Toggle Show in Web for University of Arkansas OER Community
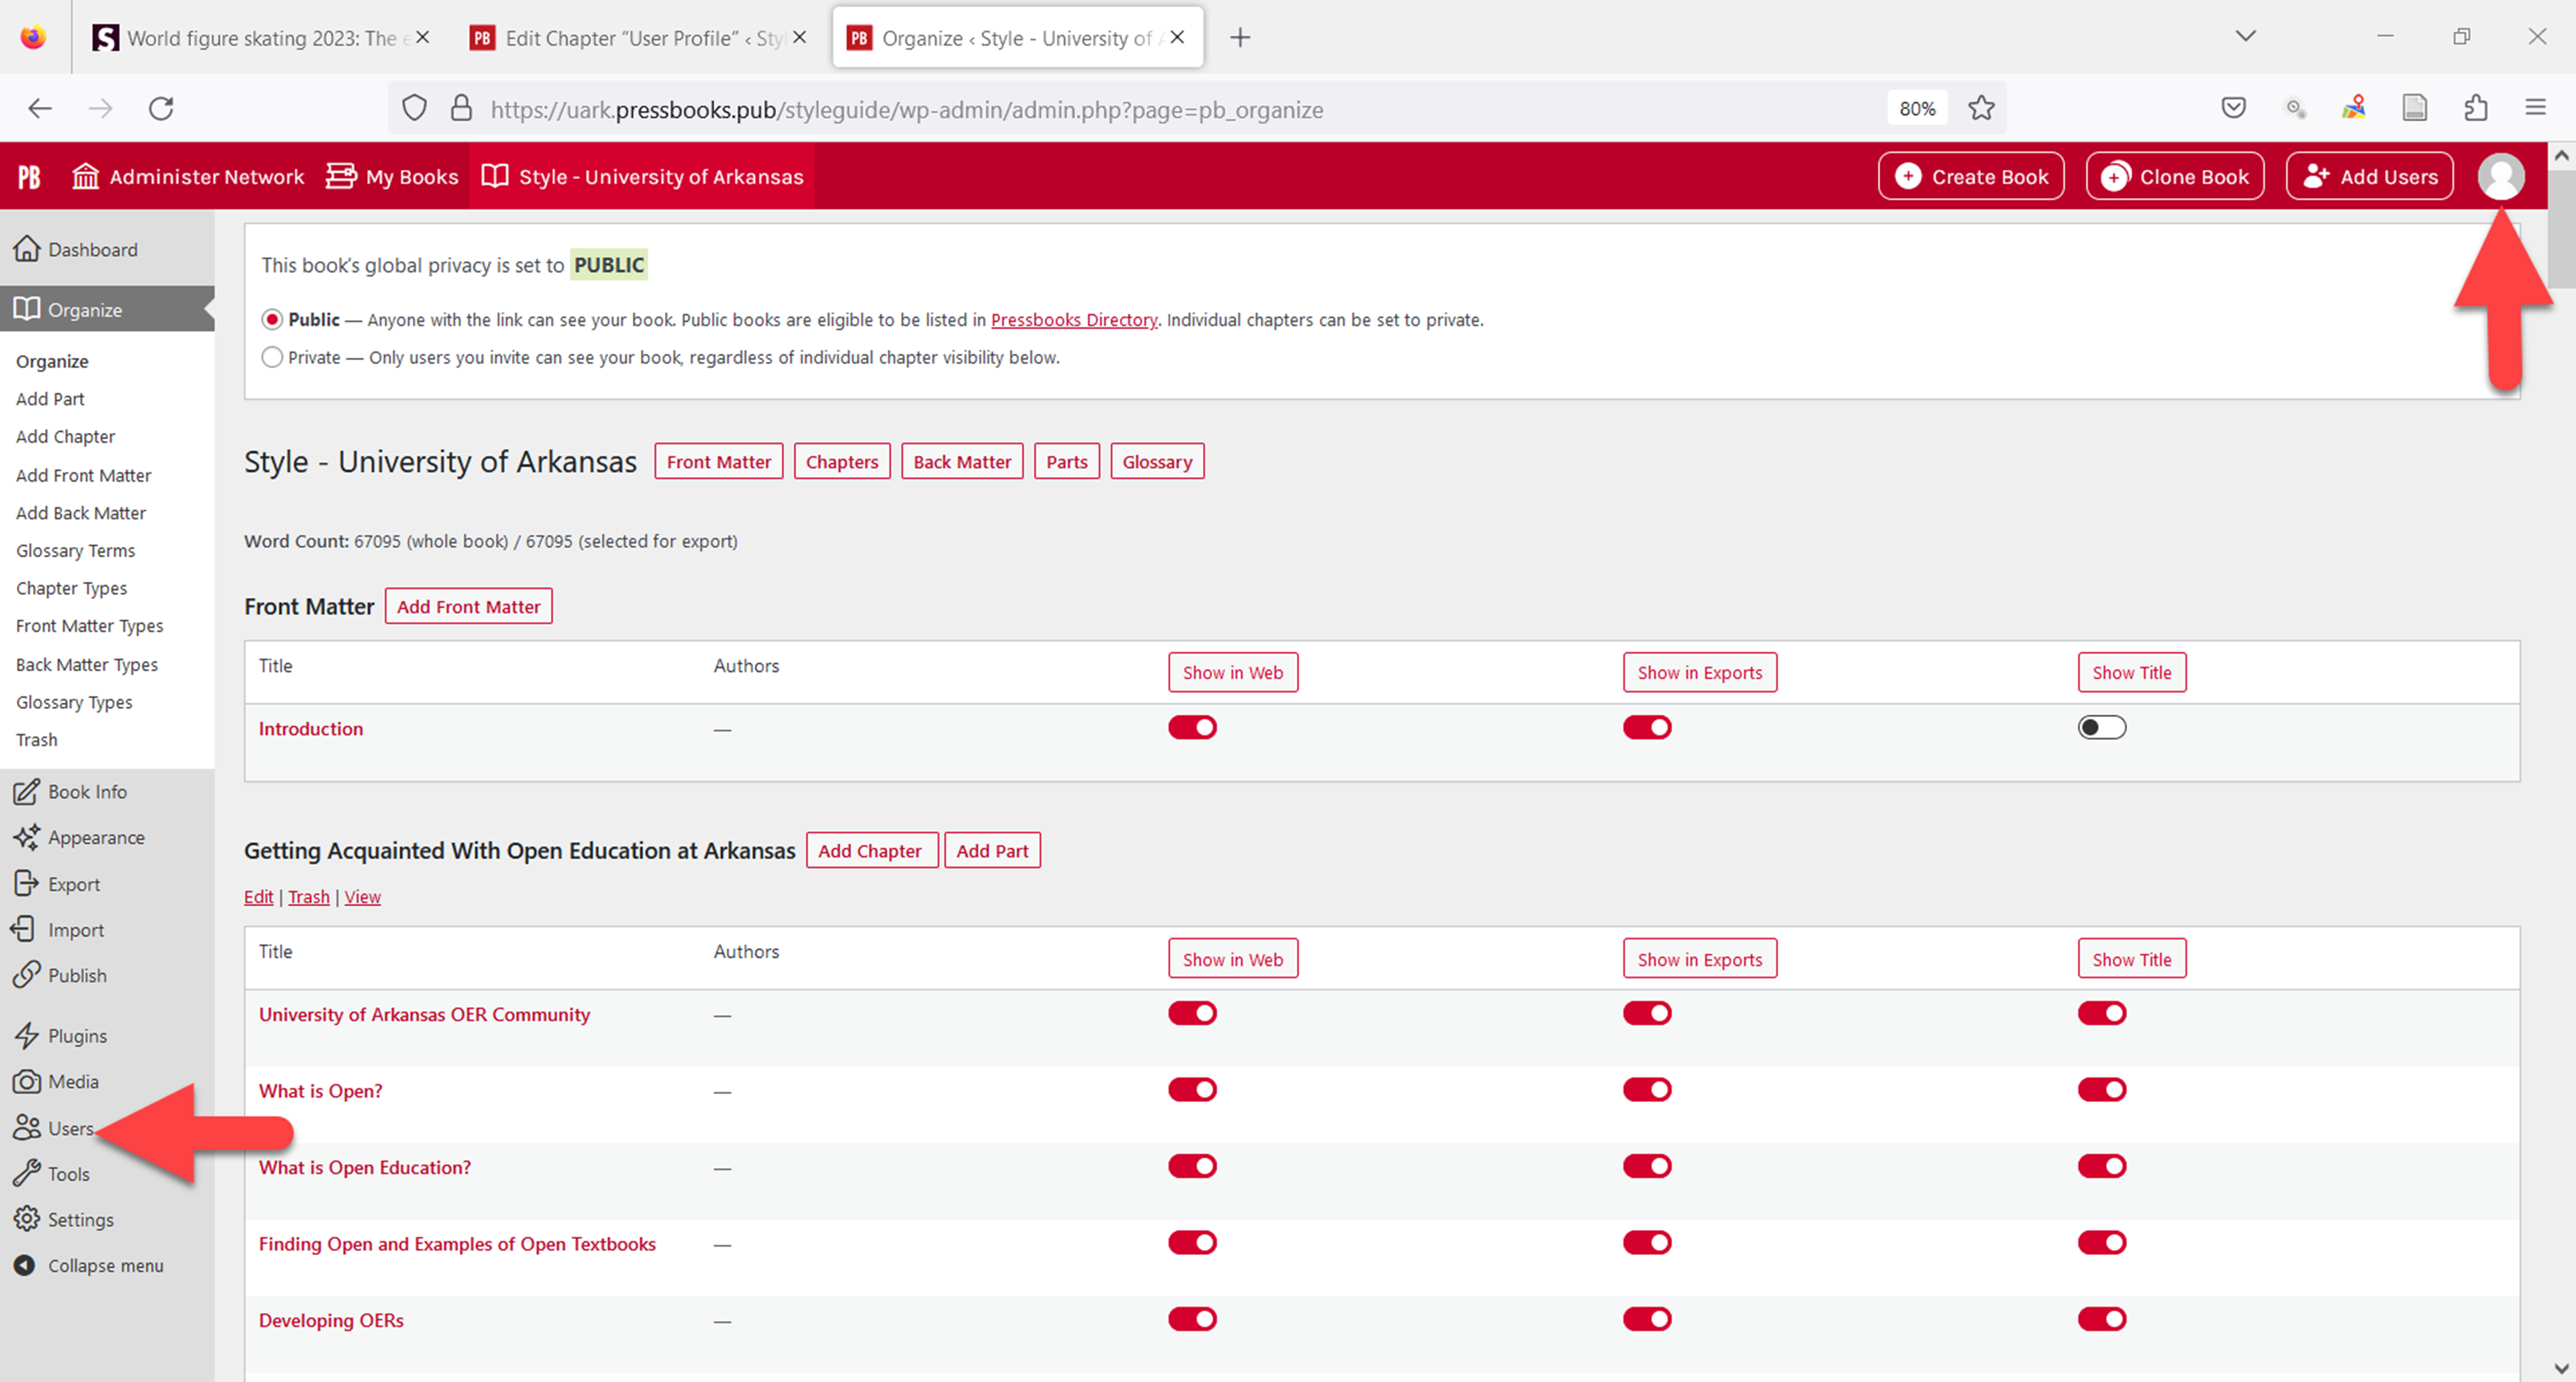This screenshot has width=2576, height=1382. click(1192, 1014)
